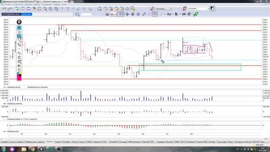The height and width of the screenshot is (152, 270).
Task: Switch to the 'Газпром' tab
Action: click(x=58, y=142)
